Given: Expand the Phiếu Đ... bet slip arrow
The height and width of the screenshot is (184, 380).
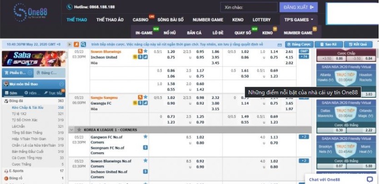Looking at the screenshot, I should pyautogui.click(x=30, y=73).
